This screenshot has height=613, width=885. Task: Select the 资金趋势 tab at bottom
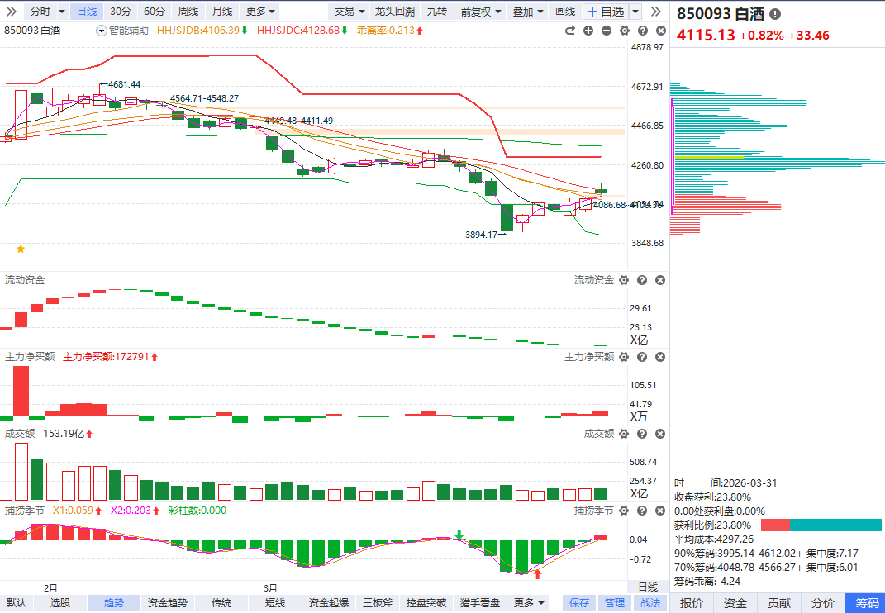168,603
